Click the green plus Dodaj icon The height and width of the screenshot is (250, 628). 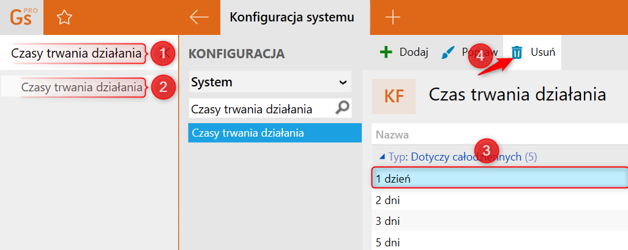(x=386, y=52)
